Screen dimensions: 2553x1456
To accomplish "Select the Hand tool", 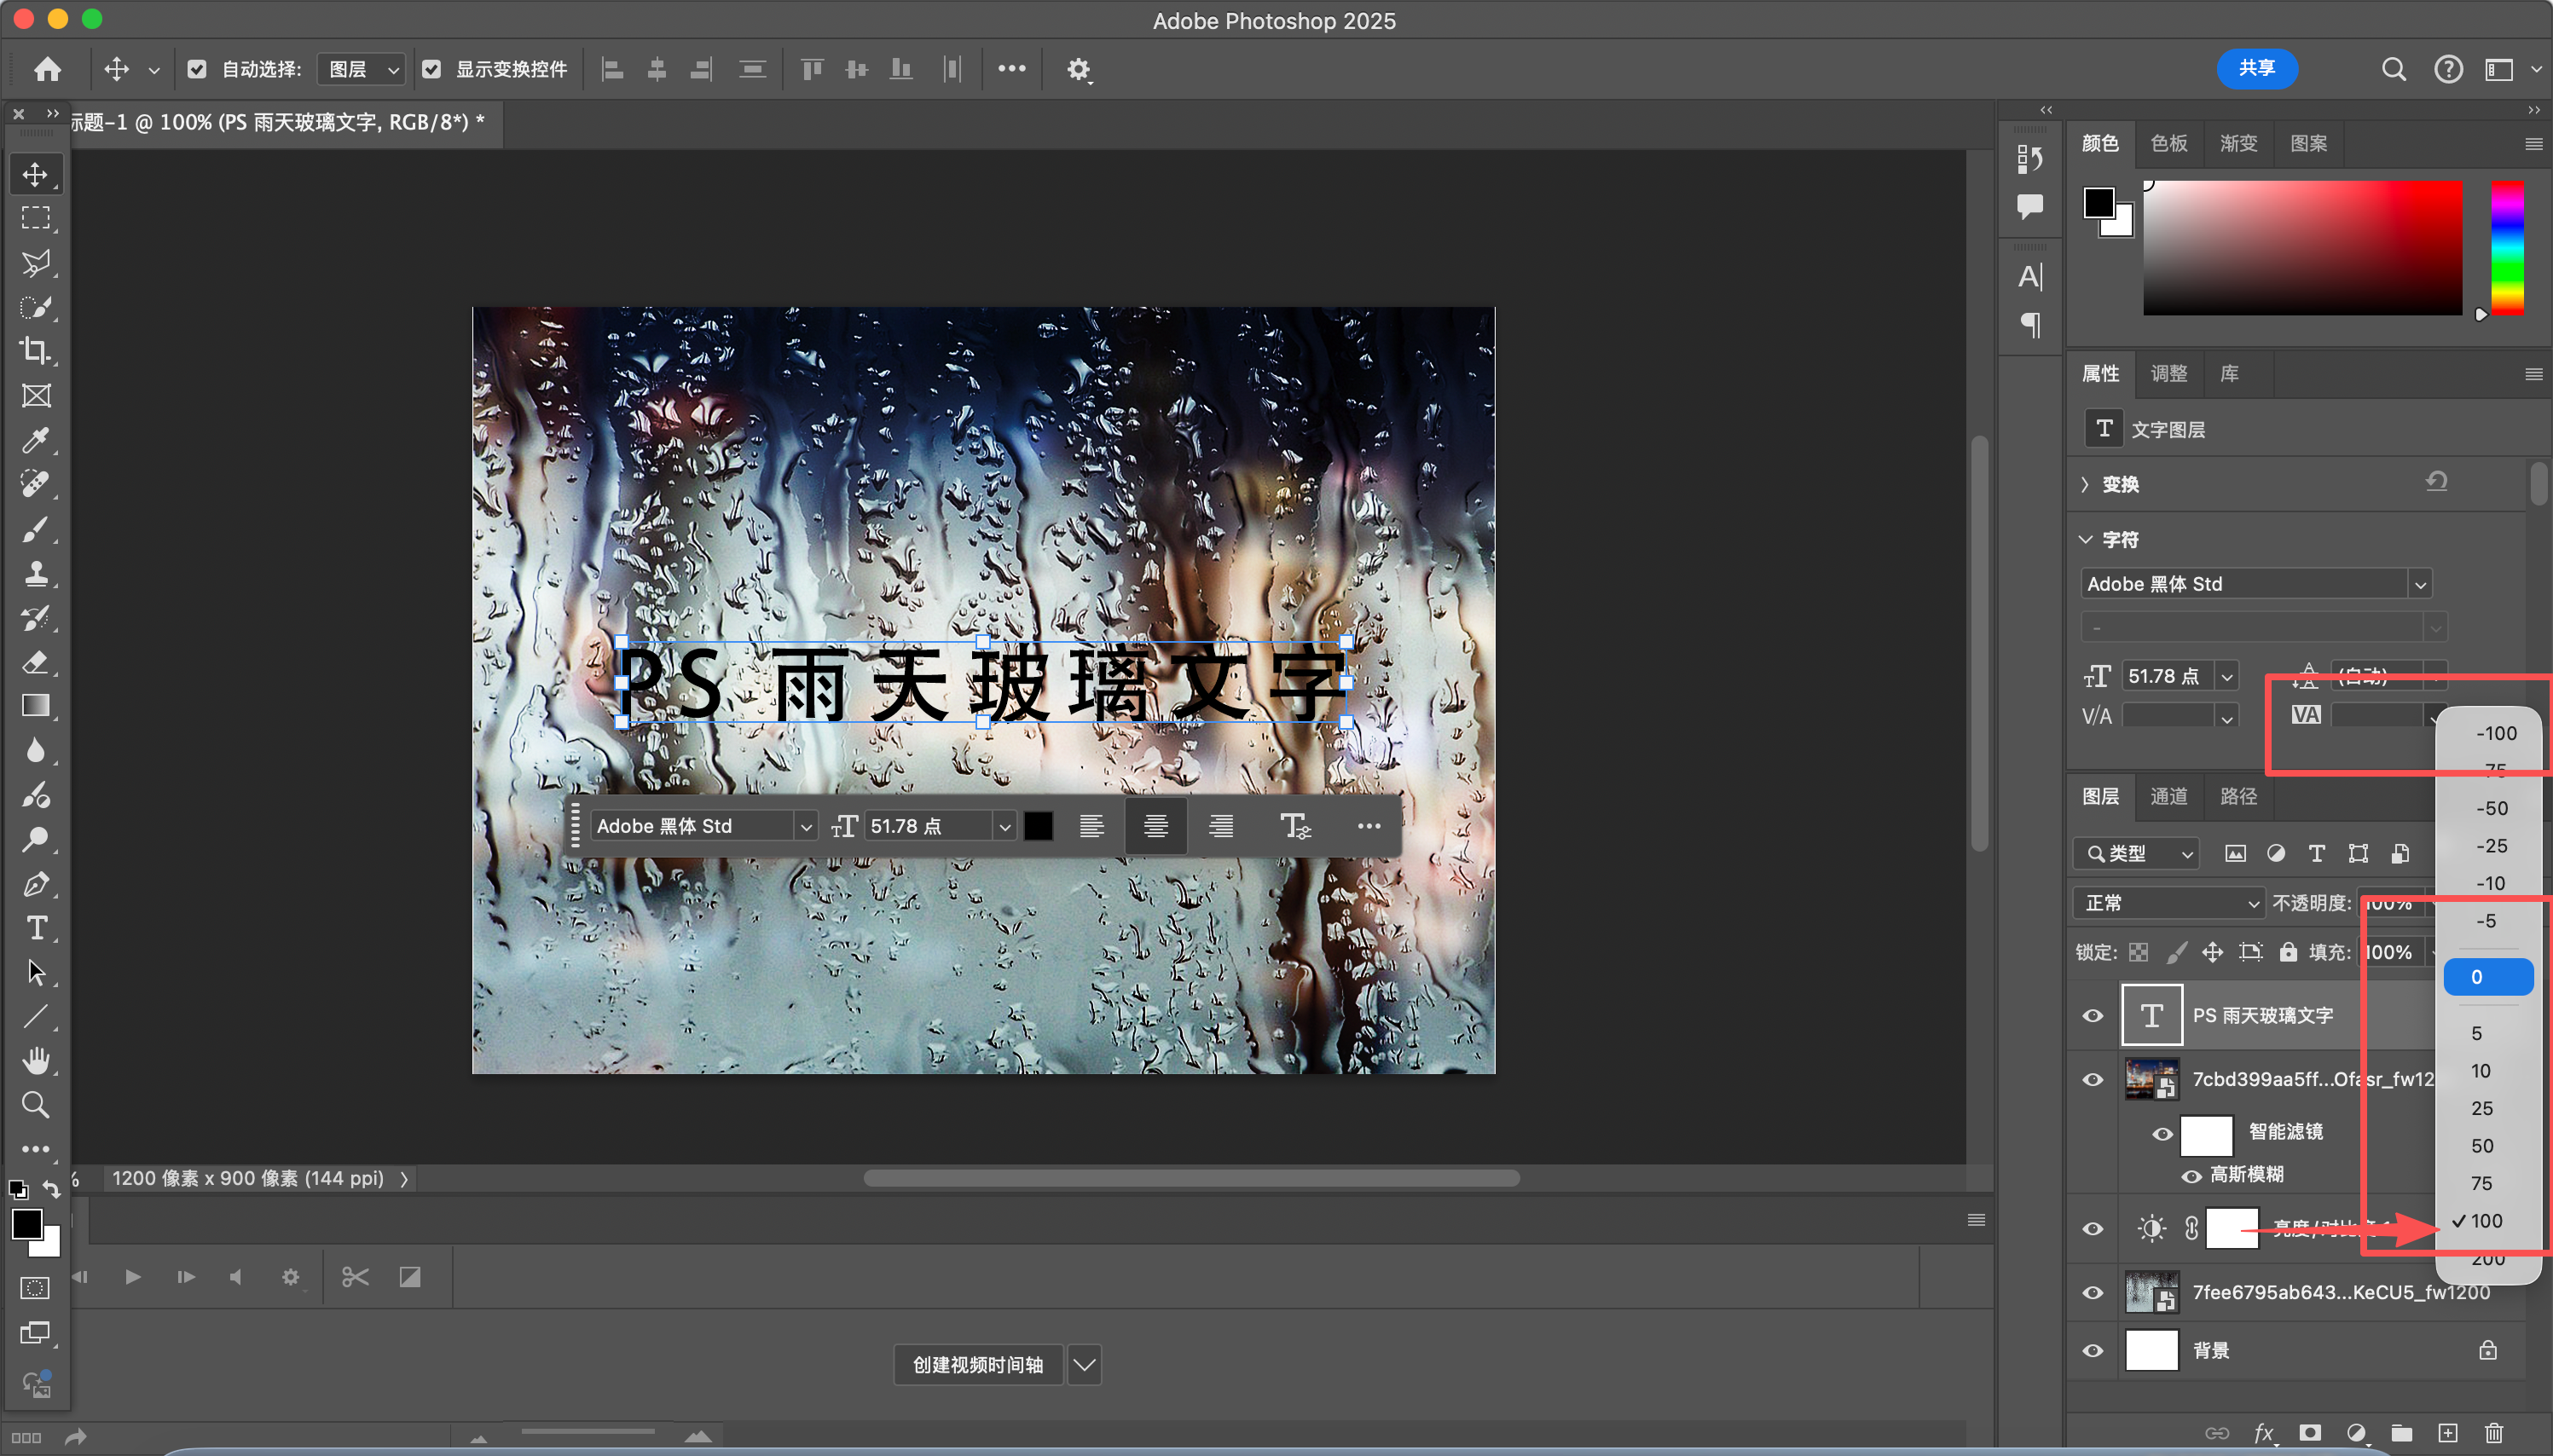I will 35,1060.
